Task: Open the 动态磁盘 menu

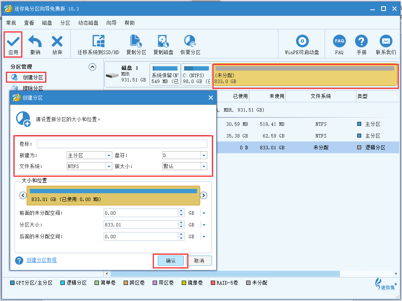Action: point(88,23)
